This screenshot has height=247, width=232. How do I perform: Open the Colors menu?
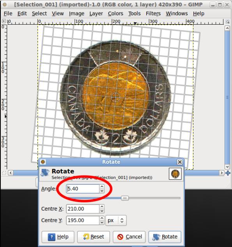tap(115, 14)
